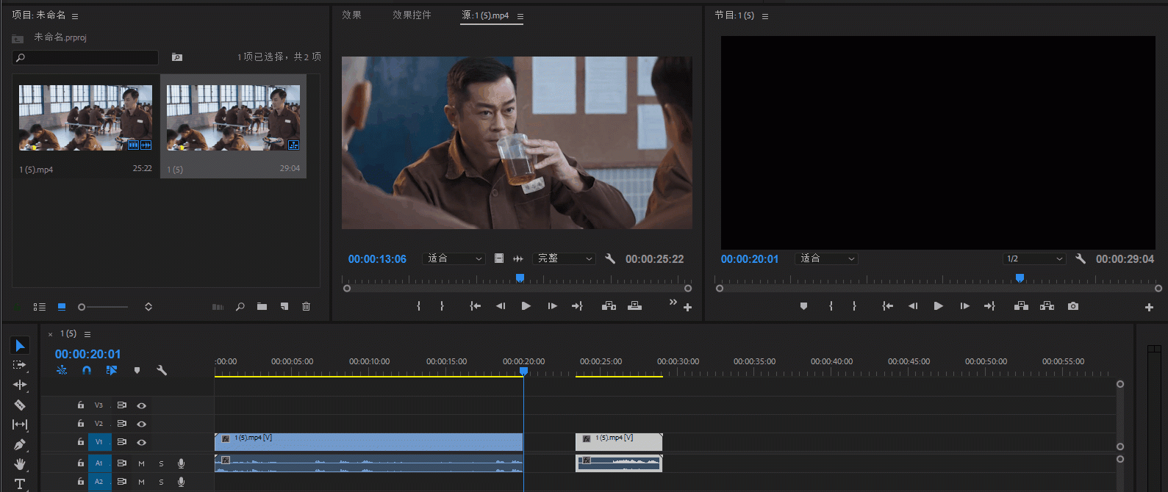Click the source monitor playhead marker
Viewport: 1168px width, 492px height.
coord(520,278)
